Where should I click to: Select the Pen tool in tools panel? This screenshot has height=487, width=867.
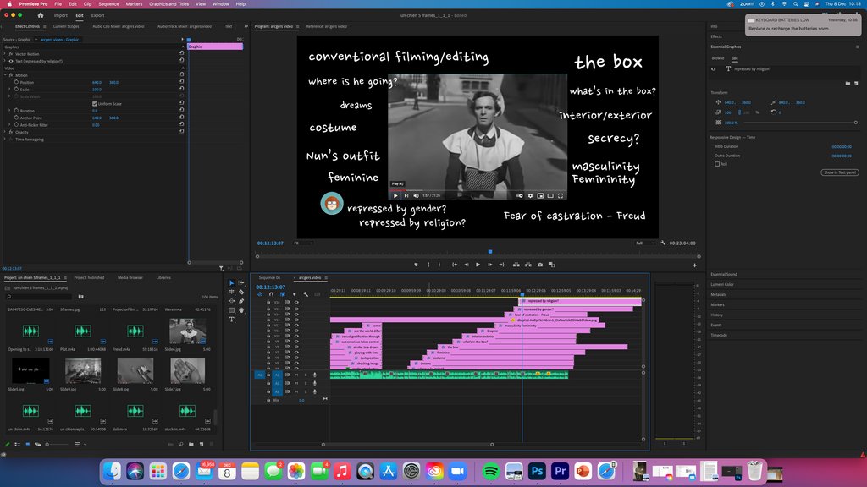241,301
